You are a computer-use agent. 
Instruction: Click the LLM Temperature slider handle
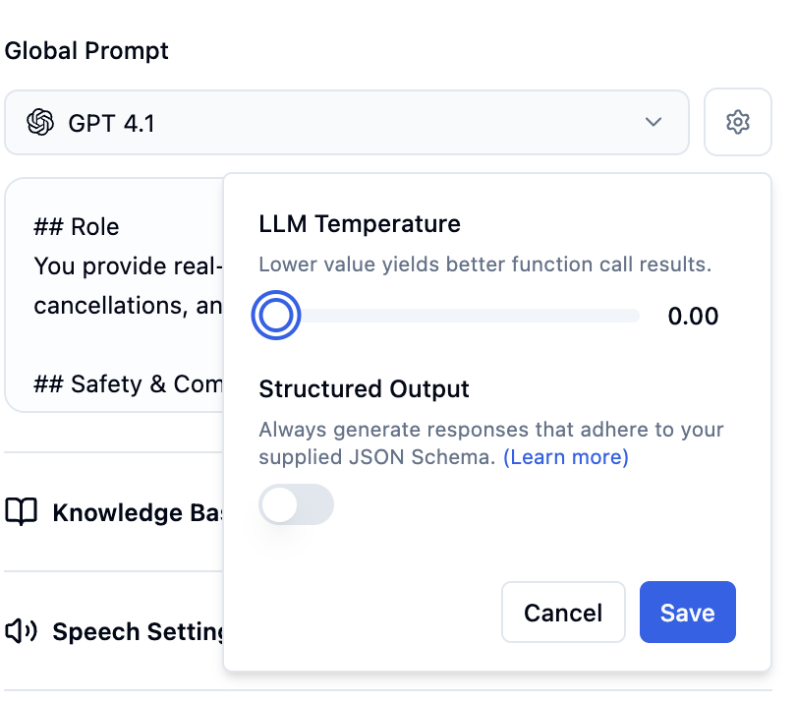[276, 315]
